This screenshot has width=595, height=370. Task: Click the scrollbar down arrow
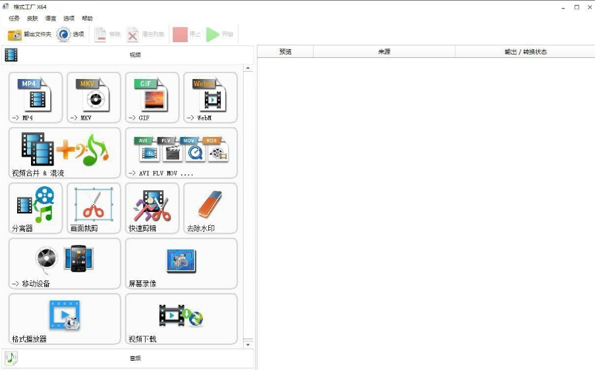pos(248,344)
